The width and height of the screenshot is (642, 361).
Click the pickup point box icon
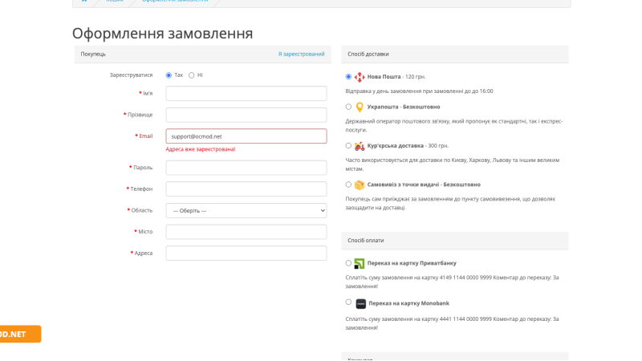click(359, 185)
